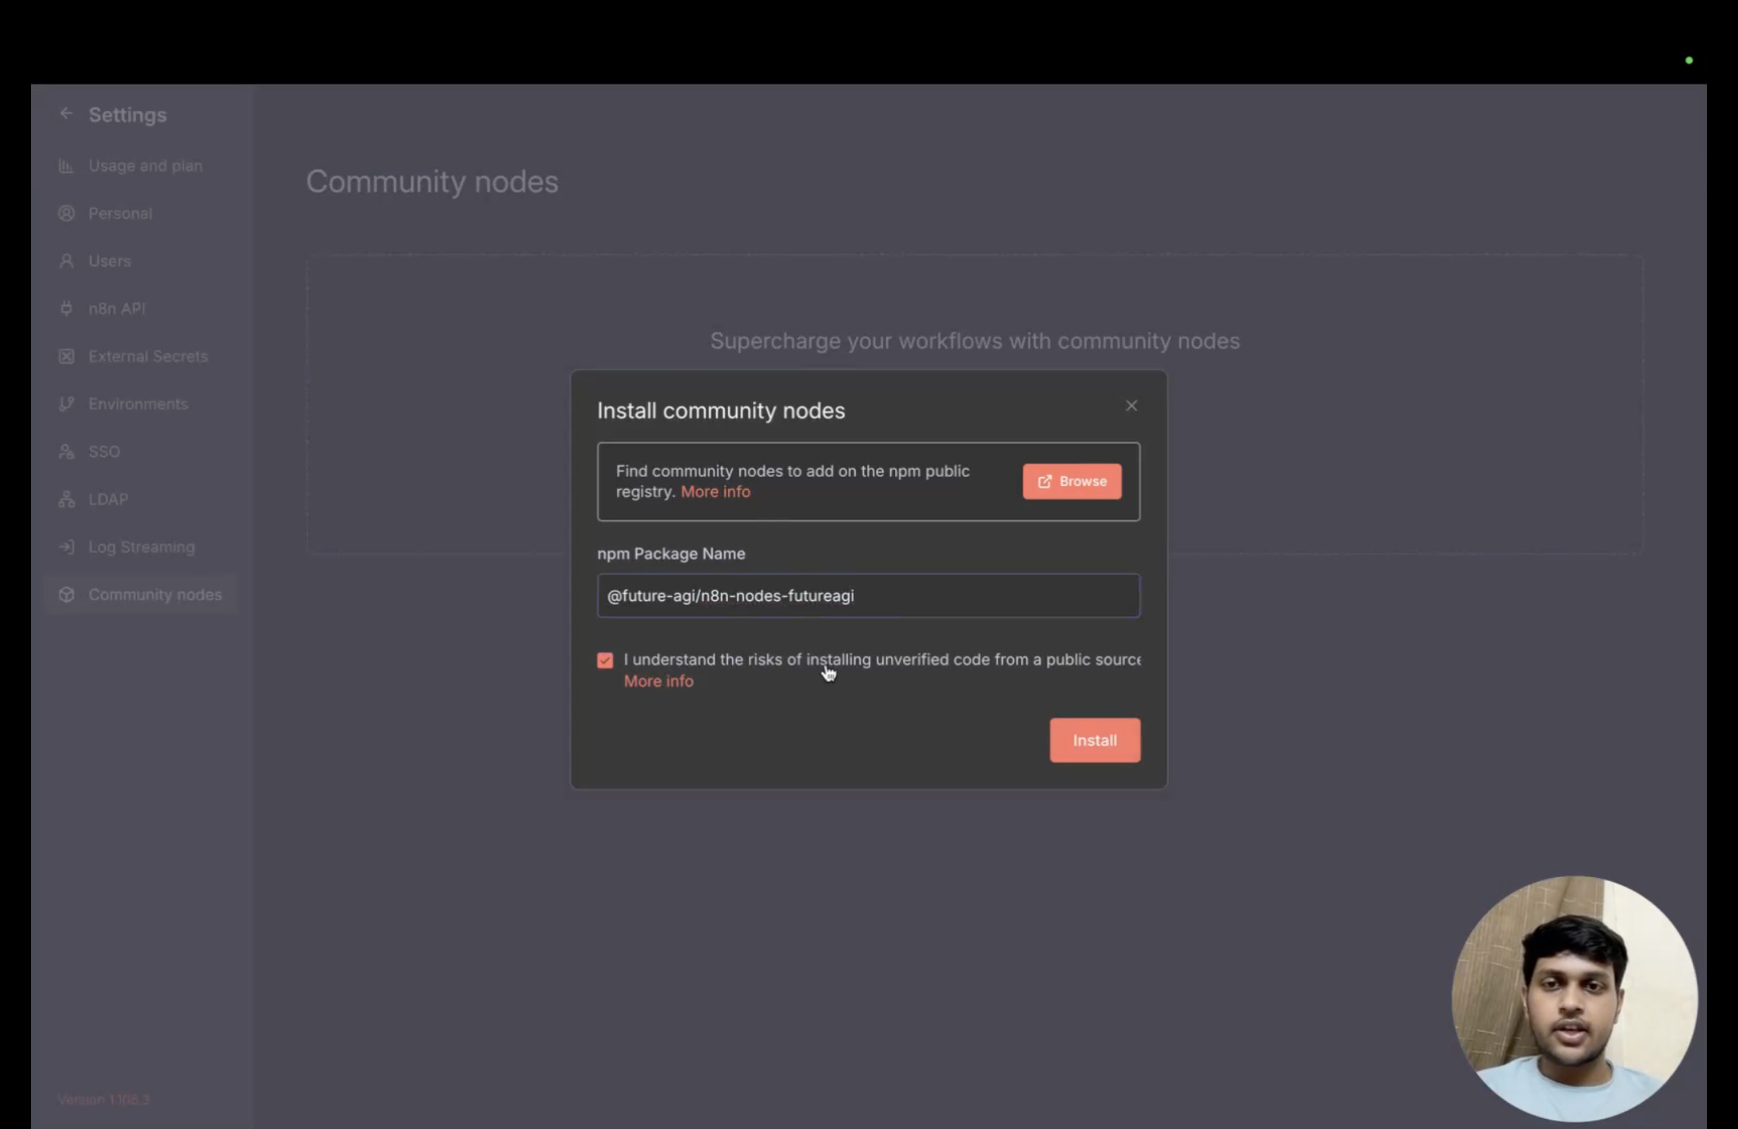Click the LDAP network icon
1738x1129 pixels.
pos(67,499)
